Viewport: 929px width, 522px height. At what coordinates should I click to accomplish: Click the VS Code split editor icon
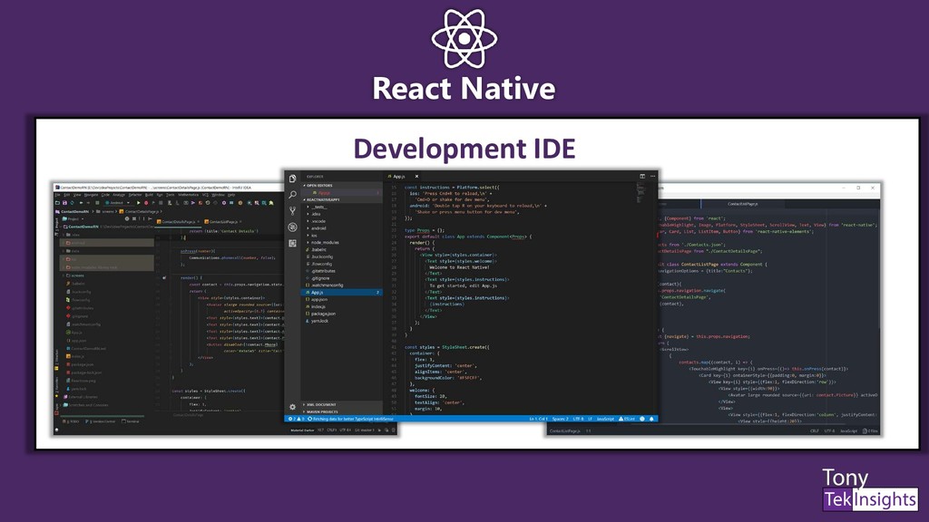coord(642,176)
